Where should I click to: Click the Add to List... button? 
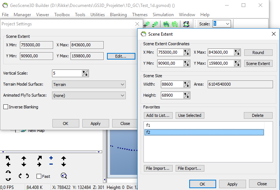(x=158, y=115)
